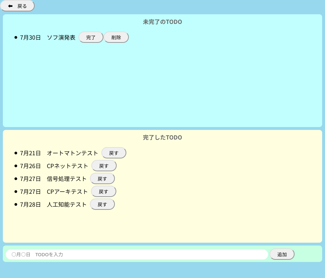Restore CPアーキテスト with its 戻す button
325x278 pixels.
(103, 191)
